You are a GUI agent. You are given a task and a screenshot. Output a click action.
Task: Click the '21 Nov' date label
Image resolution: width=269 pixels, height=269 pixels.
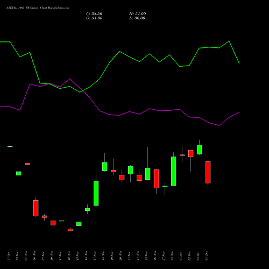[129, 256]
